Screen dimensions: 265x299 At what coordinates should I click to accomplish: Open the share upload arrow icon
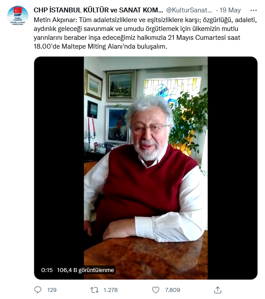(x=218, y=290)
